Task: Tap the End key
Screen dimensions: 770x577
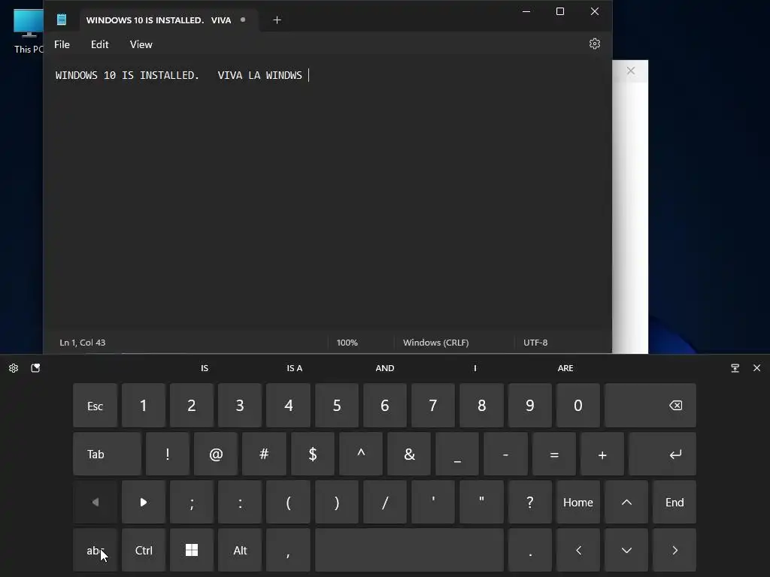Action: pyautogui.click(x=675, y=502)
